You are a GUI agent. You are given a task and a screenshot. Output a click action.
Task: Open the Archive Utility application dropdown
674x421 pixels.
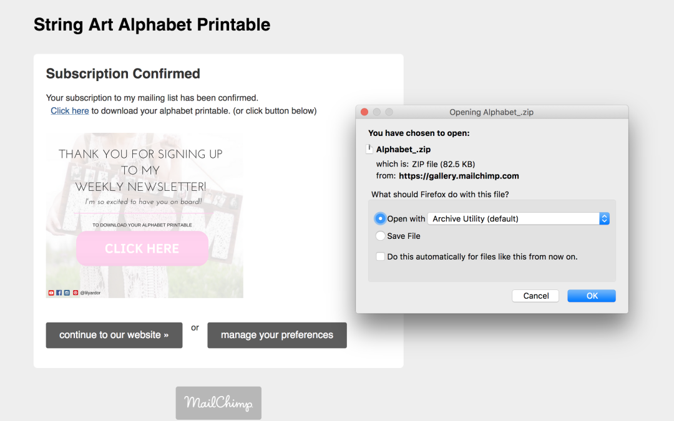(518, 219)
